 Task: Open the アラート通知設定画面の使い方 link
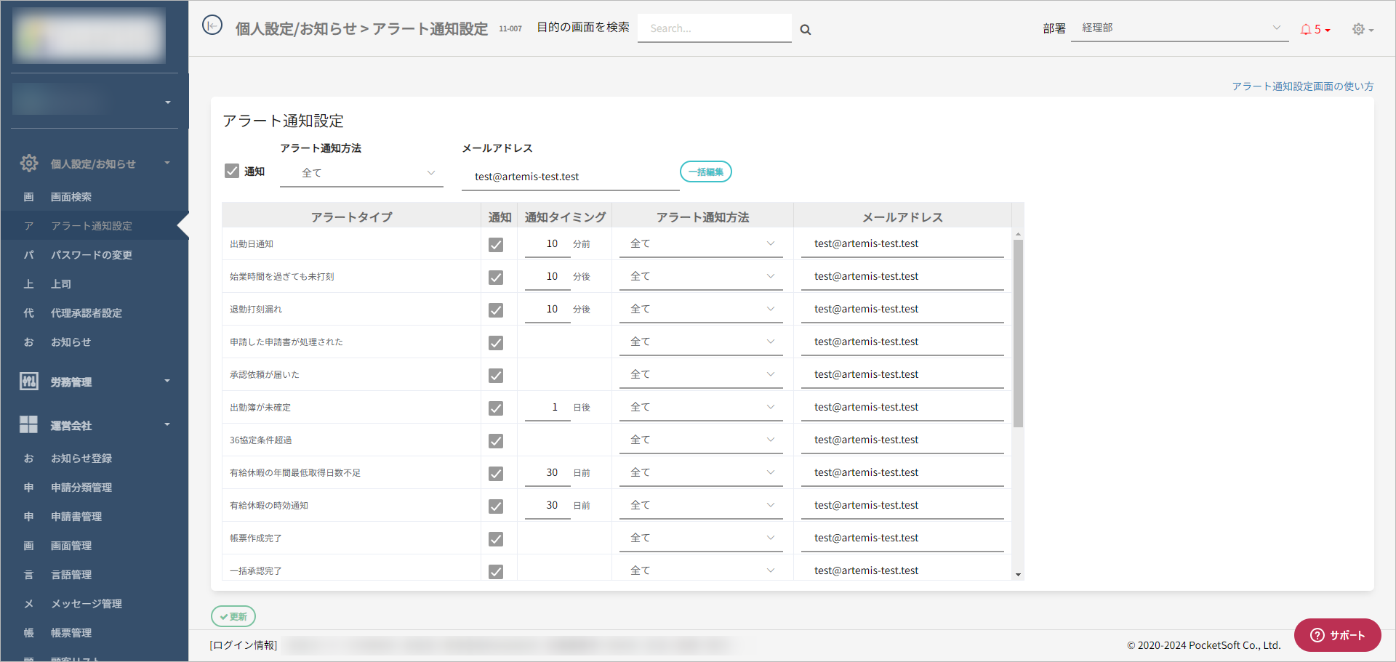[x=1302, y=86]
